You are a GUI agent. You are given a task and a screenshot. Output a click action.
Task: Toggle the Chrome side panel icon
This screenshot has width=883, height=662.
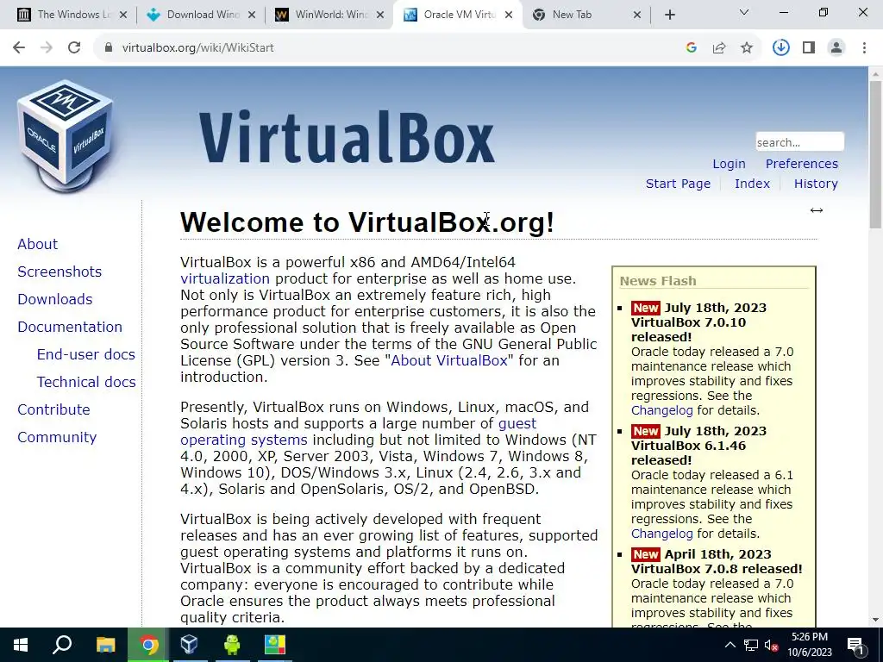[x=809, y=48]
